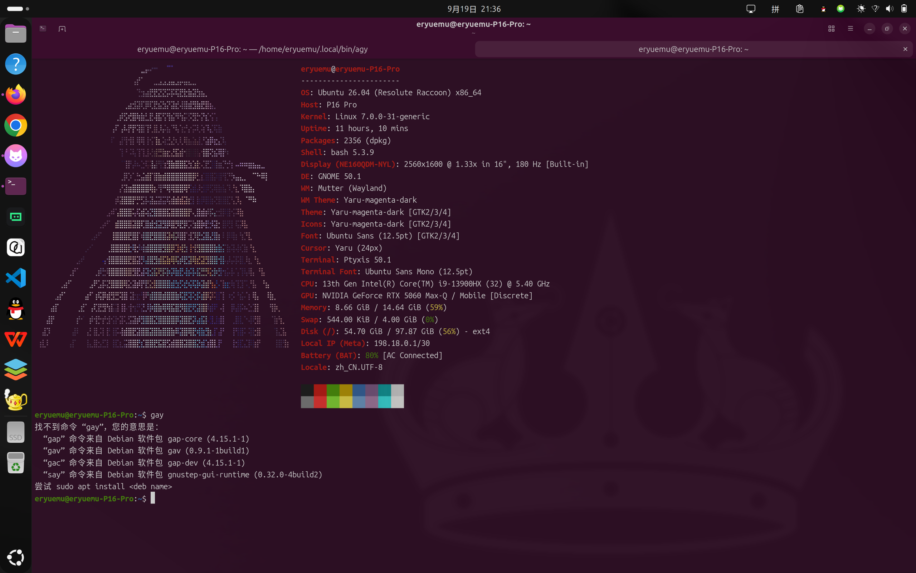Image resolution: width=916 pixels, height=573 pixels.
Task: Launch WPS Office from the dock
Action: tap(15, 339)
